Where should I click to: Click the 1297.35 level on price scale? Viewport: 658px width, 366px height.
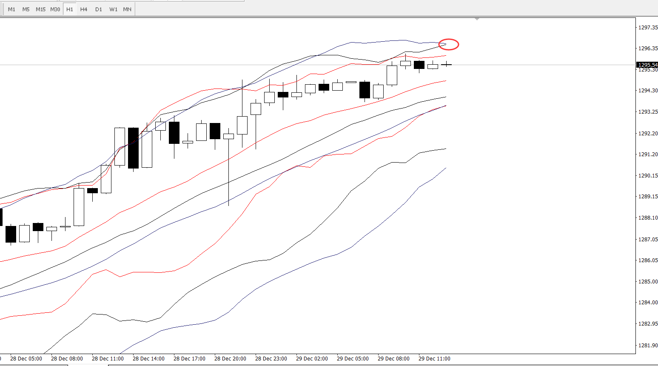pyautogui.click(x=648, y=28)
